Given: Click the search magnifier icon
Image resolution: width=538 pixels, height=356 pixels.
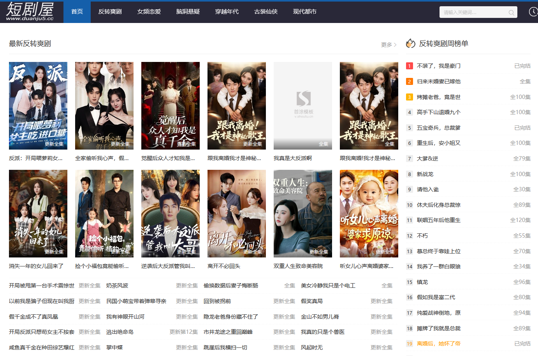Looking at the screenshot, I should click(511, 12).
